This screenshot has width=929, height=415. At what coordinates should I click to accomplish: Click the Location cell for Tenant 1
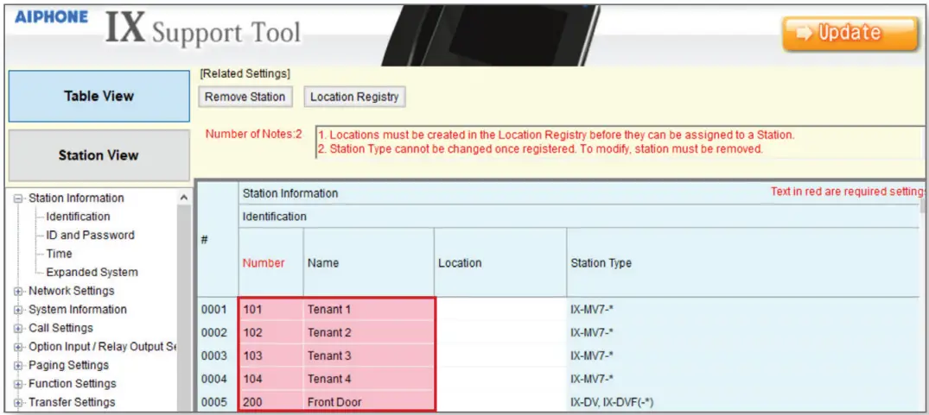click(x=501, y=309)
